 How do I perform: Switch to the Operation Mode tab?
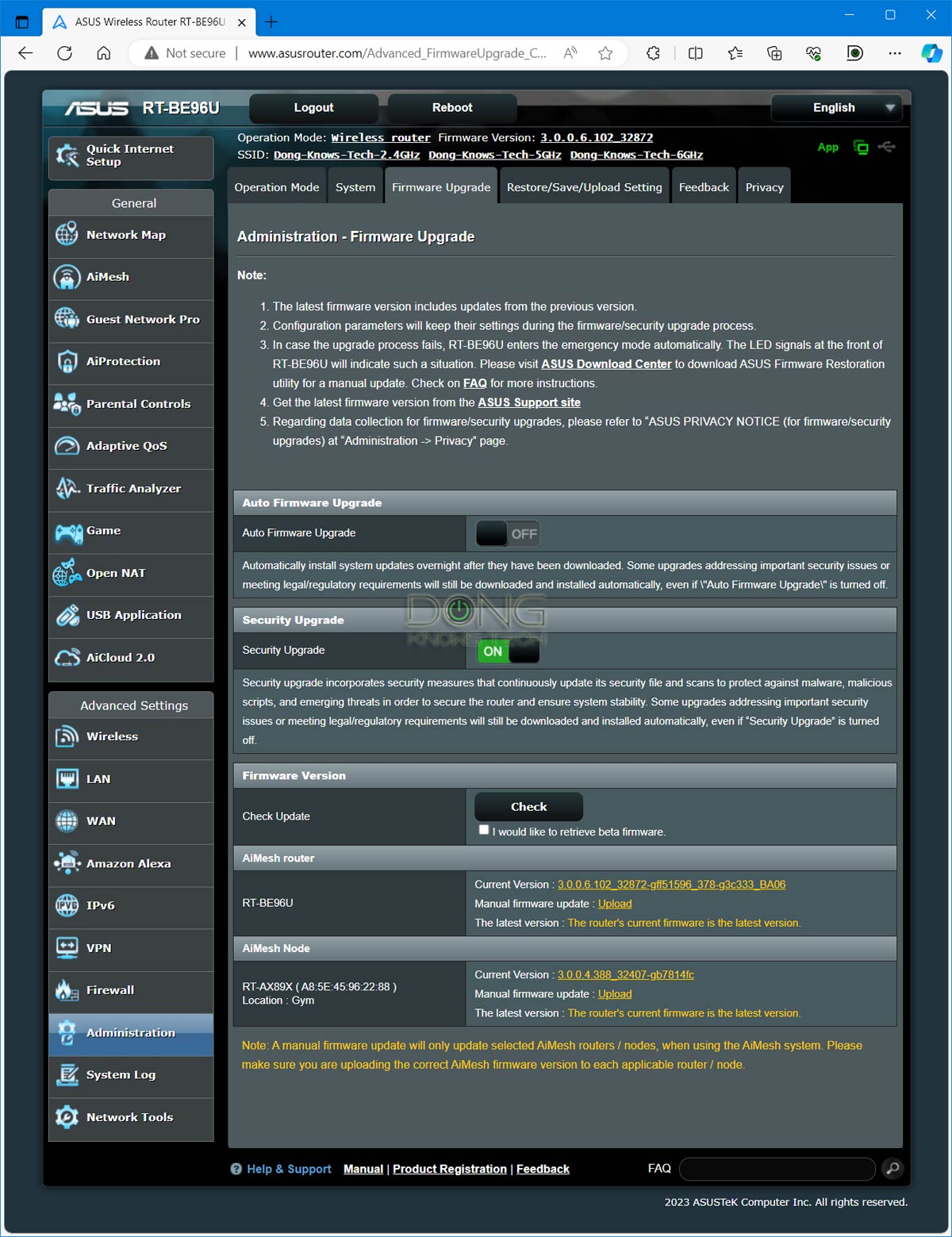[x=277, y=187]
